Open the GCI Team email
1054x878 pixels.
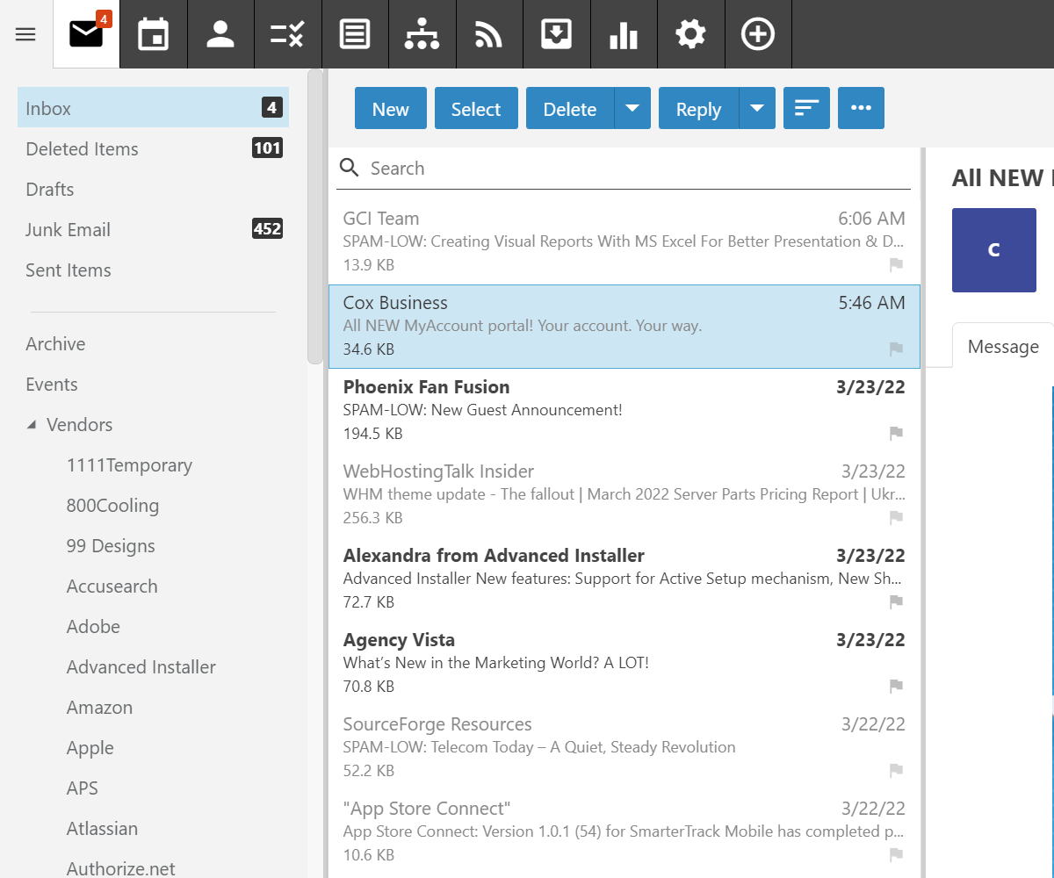tap(624, 241)
